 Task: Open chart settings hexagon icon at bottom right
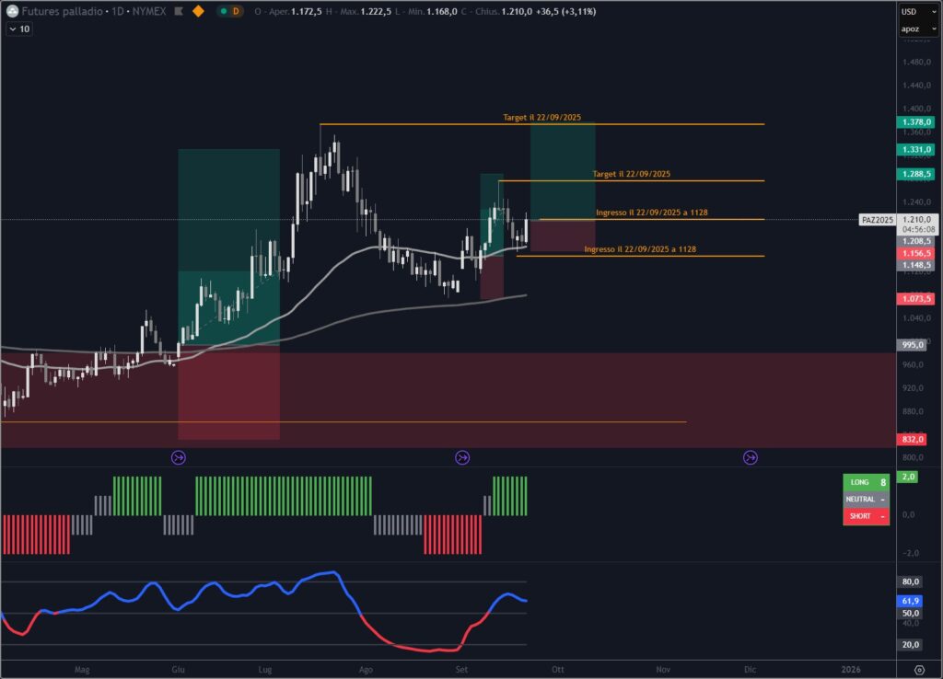919,669
